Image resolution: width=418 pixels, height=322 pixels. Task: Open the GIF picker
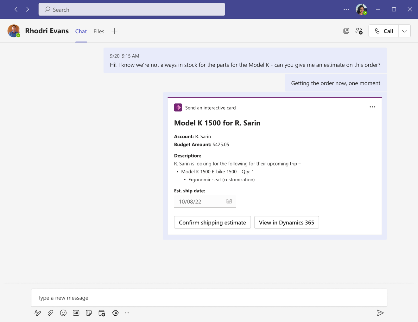click(x=76, y=313)
